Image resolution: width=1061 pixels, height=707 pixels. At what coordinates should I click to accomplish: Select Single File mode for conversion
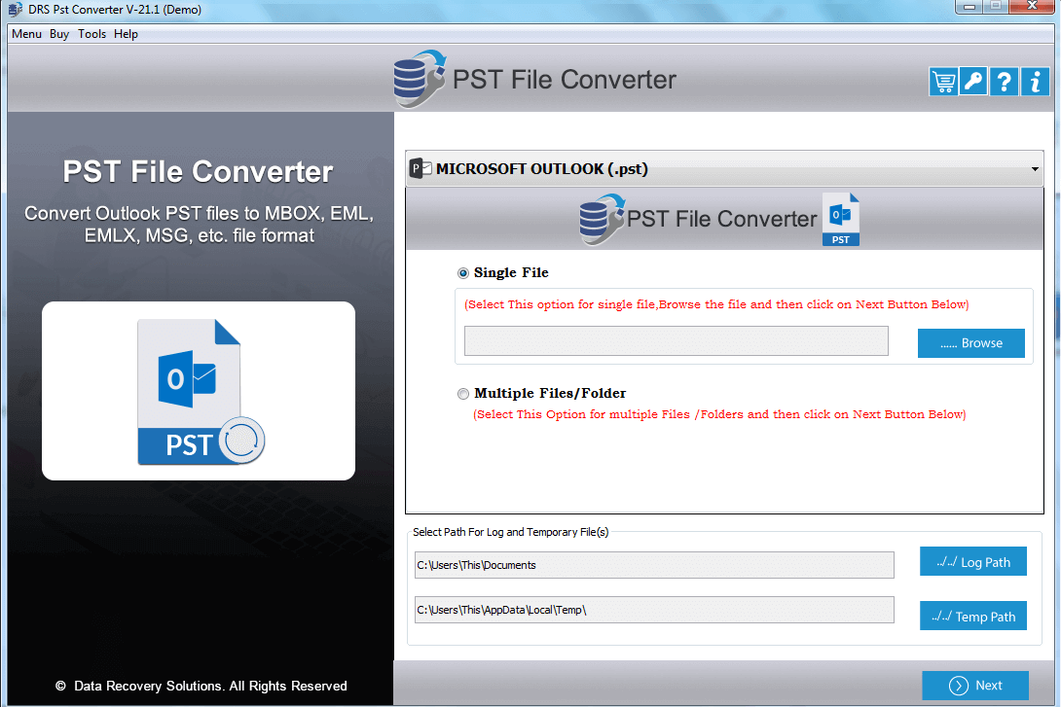pos(462,273)
